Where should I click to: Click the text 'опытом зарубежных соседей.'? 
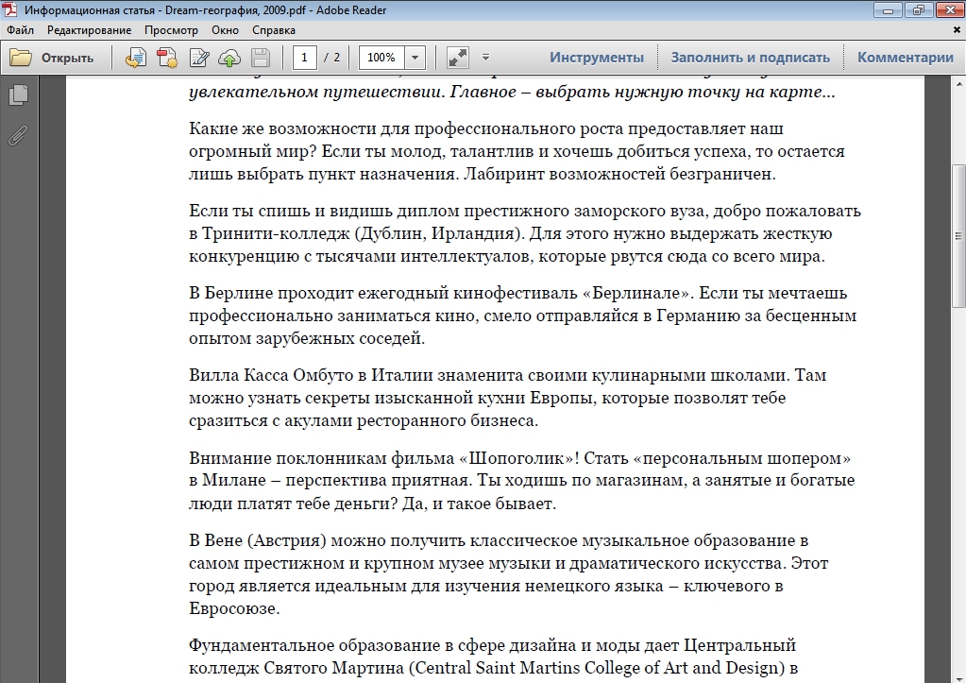click(x=307, y=338)
